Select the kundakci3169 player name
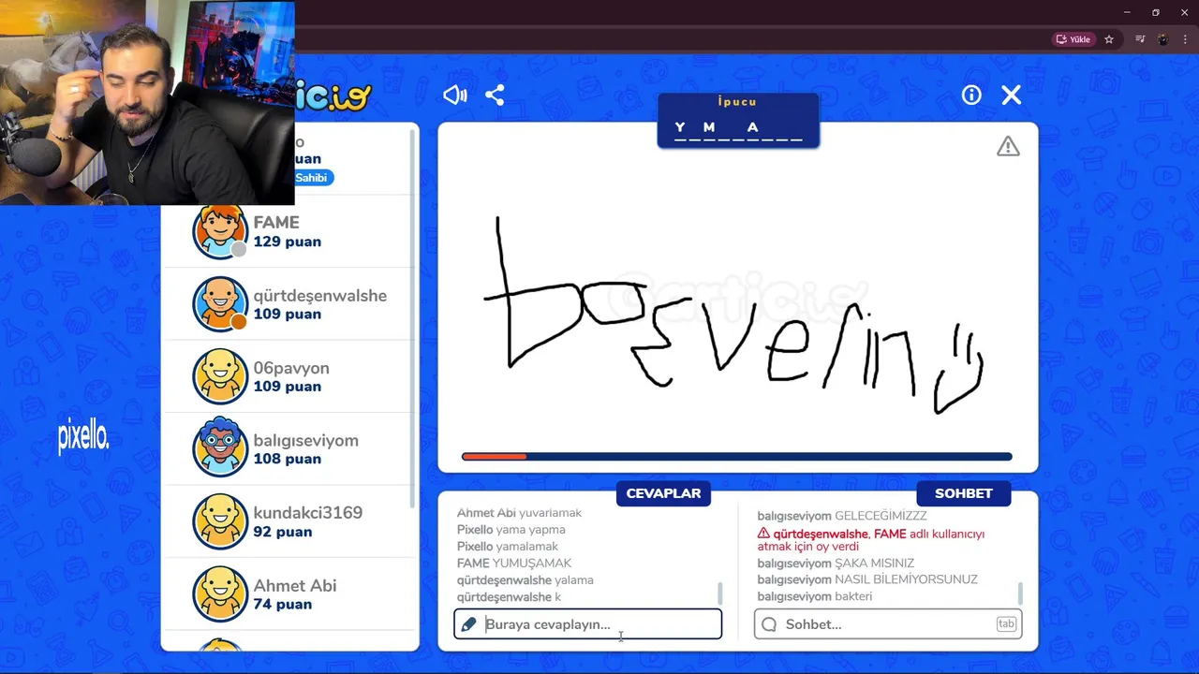The height and width of the screenshot is (674, 1199). click(307, 513)
